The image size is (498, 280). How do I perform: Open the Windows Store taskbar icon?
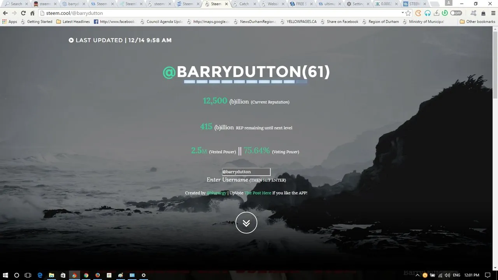pyautogui.click(x=63, y=275)
